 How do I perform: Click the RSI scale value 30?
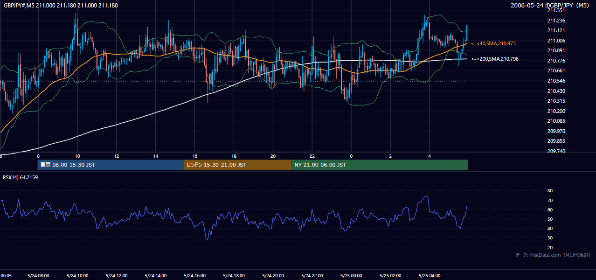pos(550,238)
